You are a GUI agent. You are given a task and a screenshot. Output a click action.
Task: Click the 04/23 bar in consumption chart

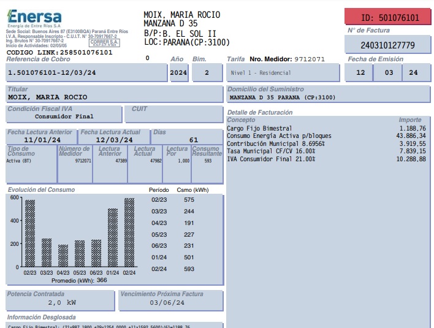tap(63, 255)
